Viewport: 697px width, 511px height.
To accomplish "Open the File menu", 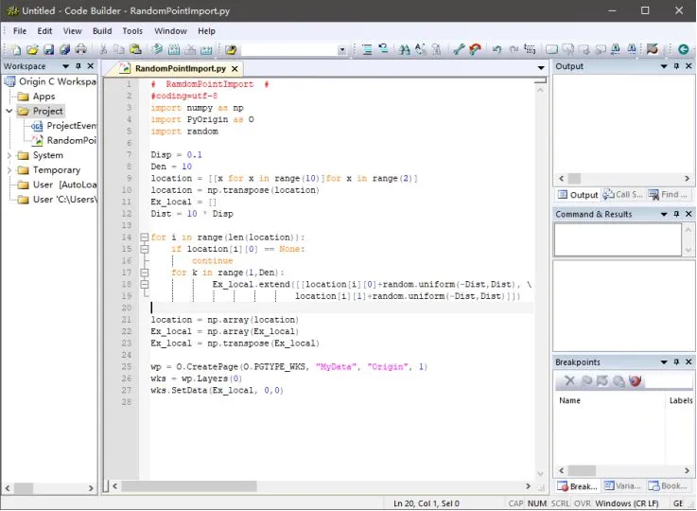I will coord(20,30).
